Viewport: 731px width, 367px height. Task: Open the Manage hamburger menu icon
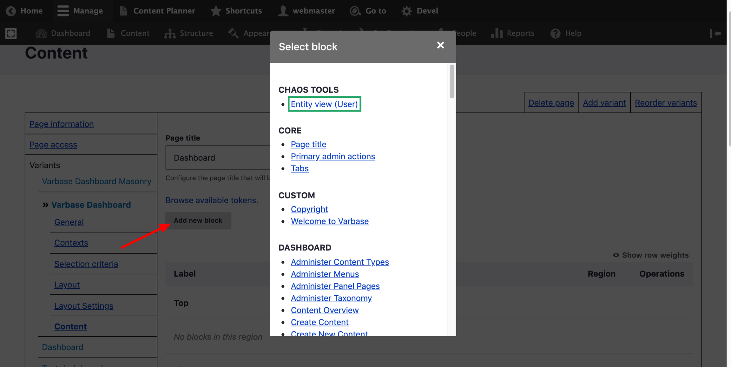click(63, 11)
